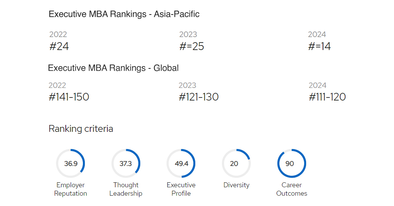Click the 2022 Asia-Pacific rank #24
This screenshot has width=394, height=206.
pos(59,47)
